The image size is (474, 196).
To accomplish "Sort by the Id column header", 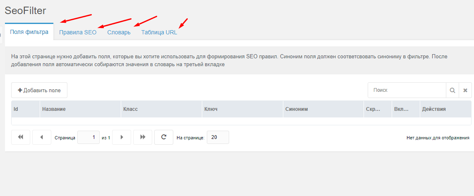I will 25,109.
